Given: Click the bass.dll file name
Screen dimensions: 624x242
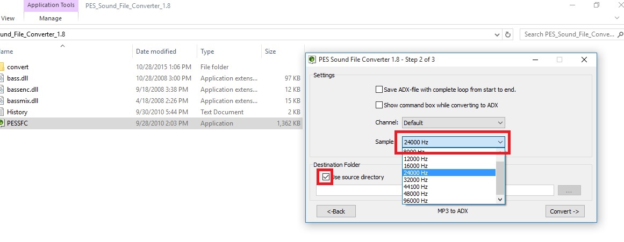Looking at the screenshot, I should (x=18, y=78).
